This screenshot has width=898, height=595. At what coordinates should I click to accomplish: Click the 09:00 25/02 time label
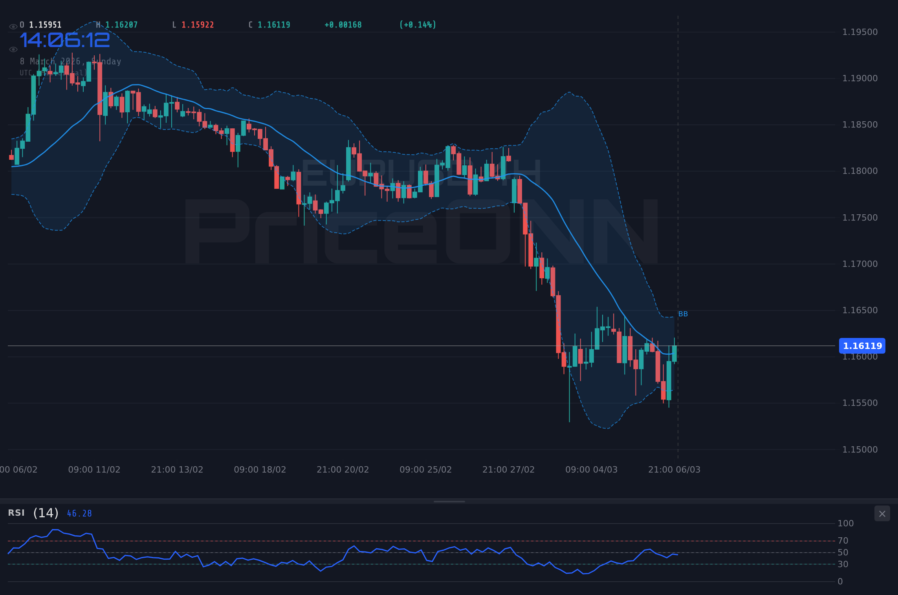click(x=426, y=470)
